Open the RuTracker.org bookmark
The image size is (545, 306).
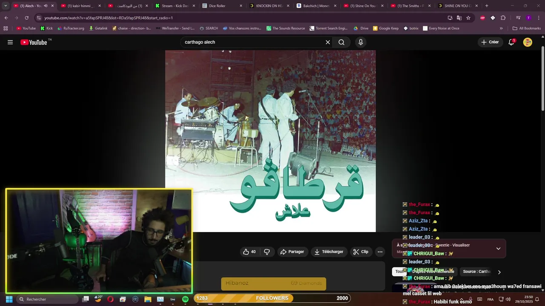[x=71, y=28]
